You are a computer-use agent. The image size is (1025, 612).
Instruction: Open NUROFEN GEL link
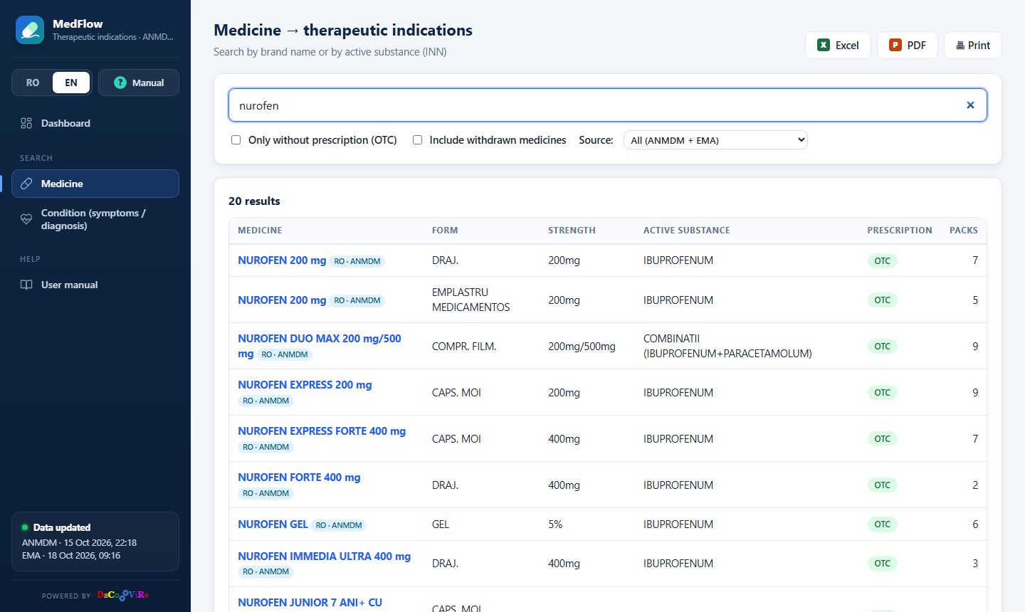click(x=273, y=524)
